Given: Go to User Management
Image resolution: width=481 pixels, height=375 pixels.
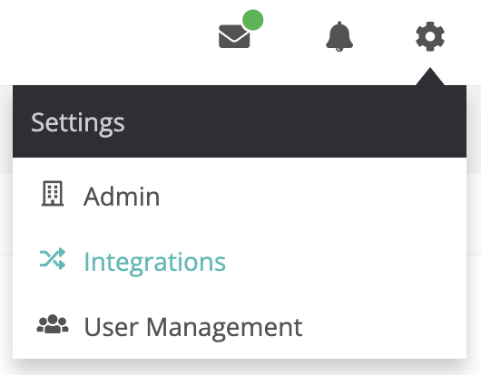Looking at the screenshot, I should [240, 326].
